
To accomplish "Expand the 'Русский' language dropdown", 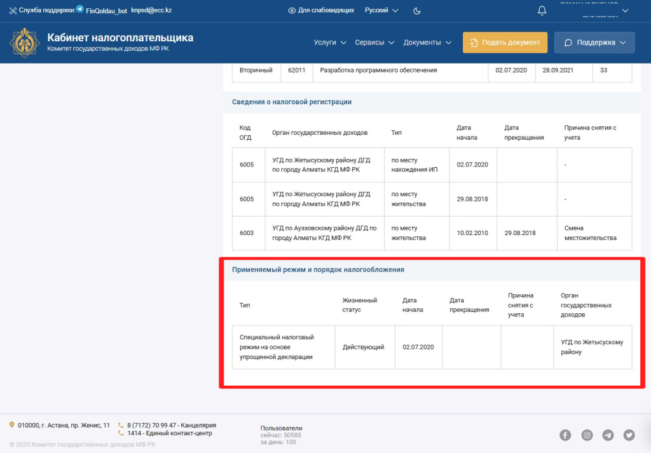I will point(381,11).
